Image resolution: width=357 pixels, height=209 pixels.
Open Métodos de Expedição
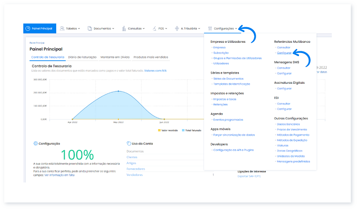pos(292,140)
